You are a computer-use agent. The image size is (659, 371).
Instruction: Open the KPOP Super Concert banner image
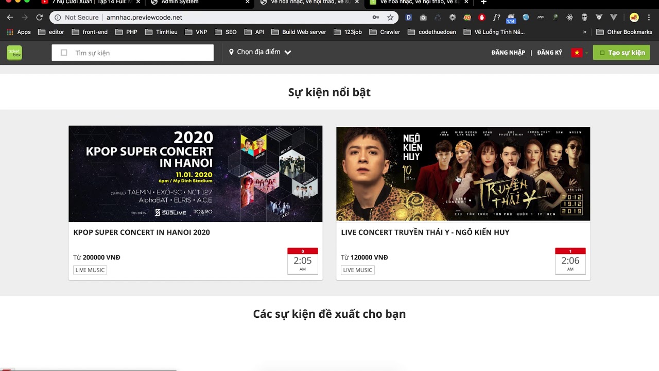point(196,174)
